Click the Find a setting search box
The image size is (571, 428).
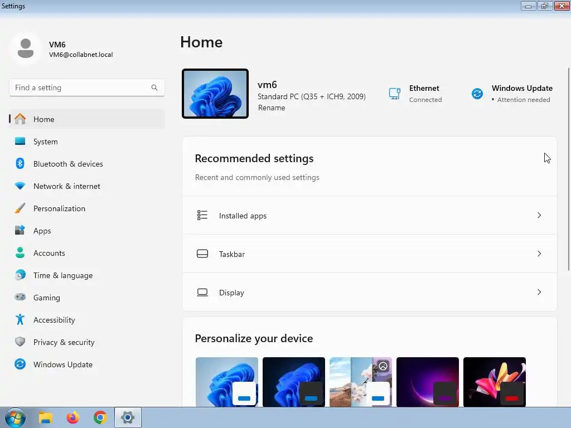point(86,87)
